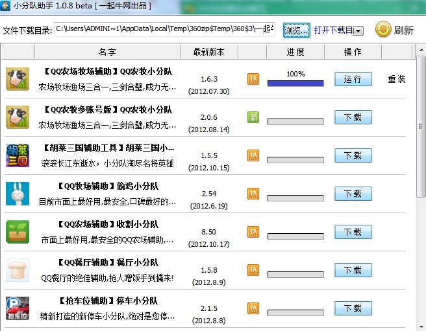Click the 抢车位 parking car icon
Image resolution: width=426 pixels, height=331 pixels.
tap(18, 308)
